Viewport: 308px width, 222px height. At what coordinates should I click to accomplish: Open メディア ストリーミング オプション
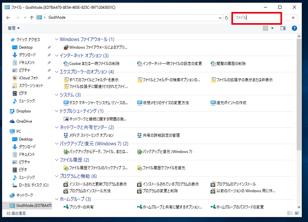(89, 136)
